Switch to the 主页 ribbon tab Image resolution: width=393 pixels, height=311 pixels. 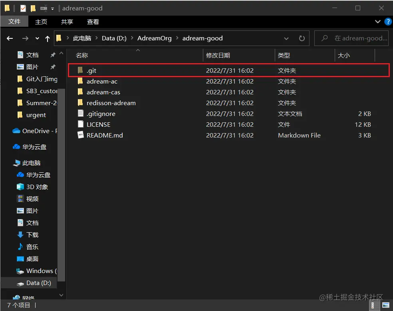pos(41,22)
